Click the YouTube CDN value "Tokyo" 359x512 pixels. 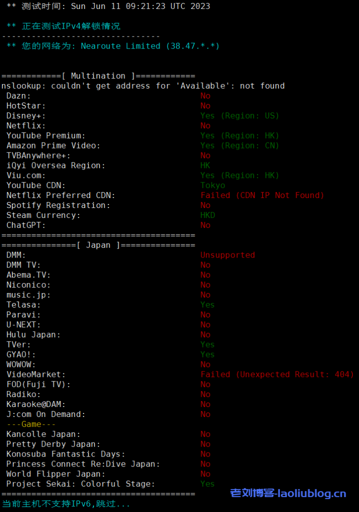tap(213, 185)
